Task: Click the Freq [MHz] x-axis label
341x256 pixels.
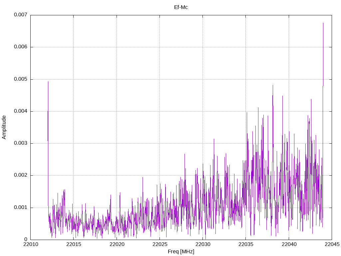Action: point(181,252)
